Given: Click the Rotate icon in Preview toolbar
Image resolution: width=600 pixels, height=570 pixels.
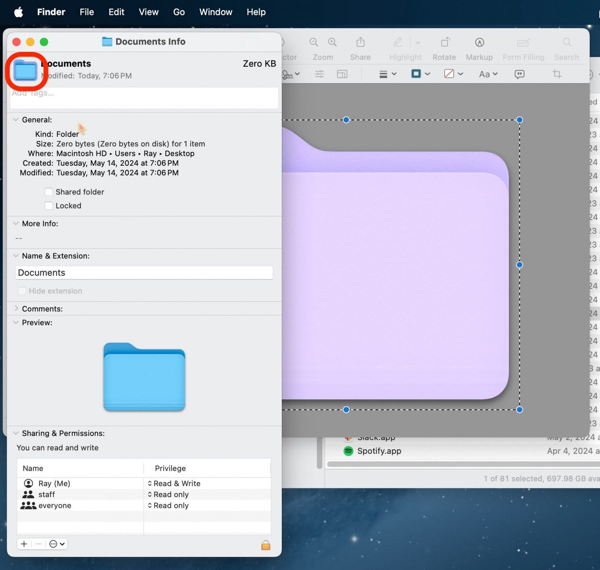Looking at the screenshot, I should [x=444, y=42].
